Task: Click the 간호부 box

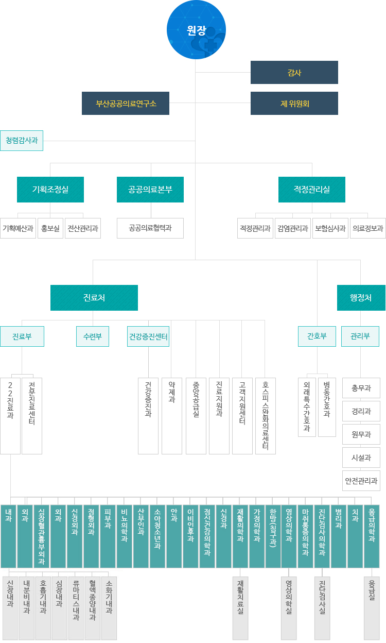Action: pos(317,336)
